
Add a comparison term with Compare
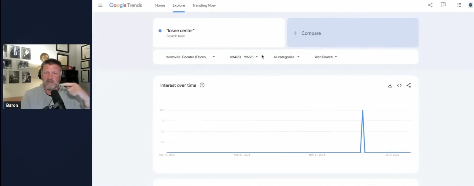(353, 33)
